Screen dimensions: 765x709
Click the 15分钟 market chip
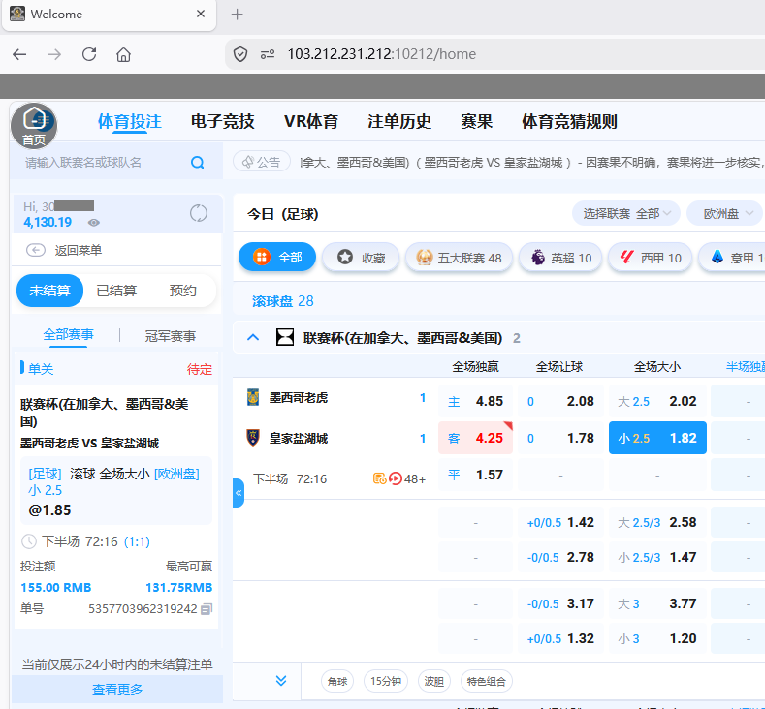click(x=386, y=681)
